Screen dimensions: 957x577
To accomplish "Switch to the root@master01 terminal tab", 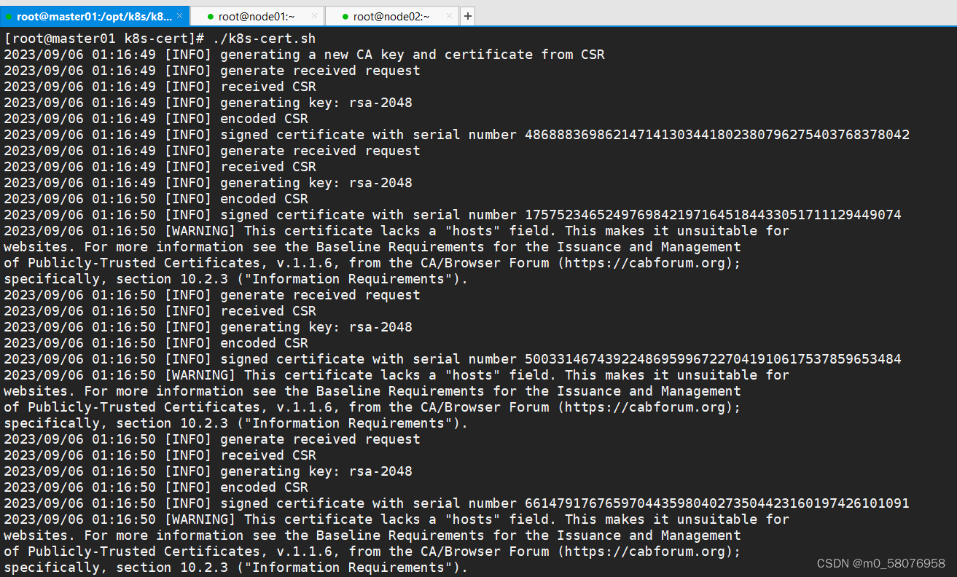I will [95, 16].
